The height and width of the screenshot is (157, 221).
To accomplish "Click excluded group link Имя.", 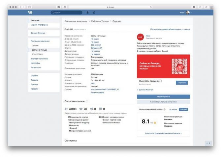I will [x=93, y=83].
